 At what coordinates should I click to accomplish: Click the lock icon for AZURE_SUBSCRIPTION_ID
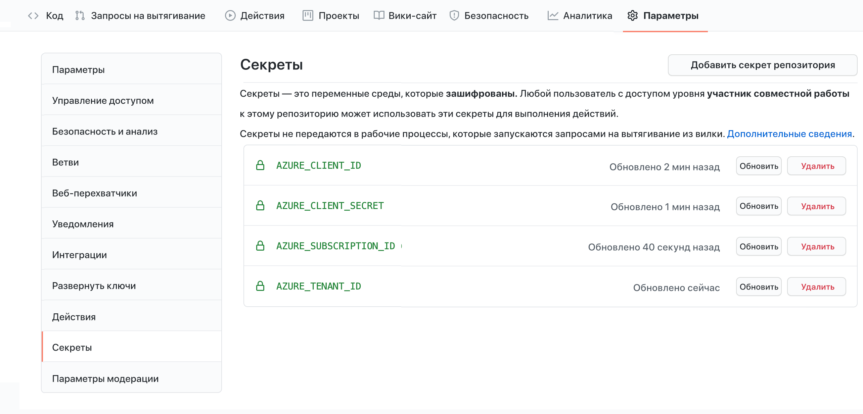click(x=260, y=246)
